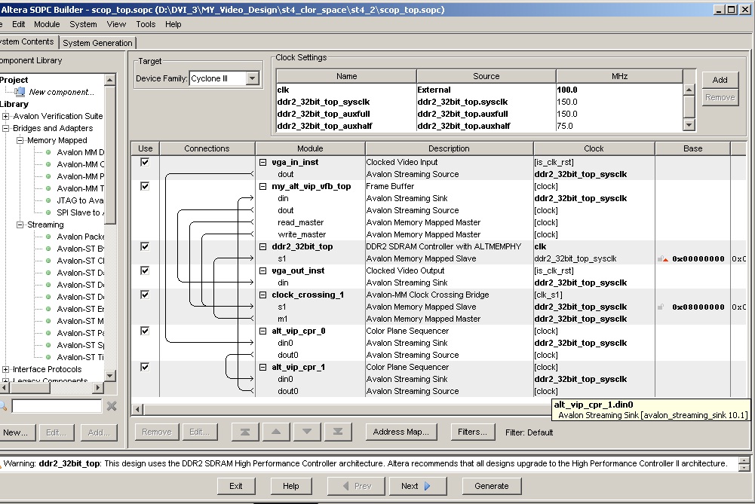Uncheck the vga_in_inst Use checkbox
Viewport: 755px width, 504px height.
tap(145, 162)
